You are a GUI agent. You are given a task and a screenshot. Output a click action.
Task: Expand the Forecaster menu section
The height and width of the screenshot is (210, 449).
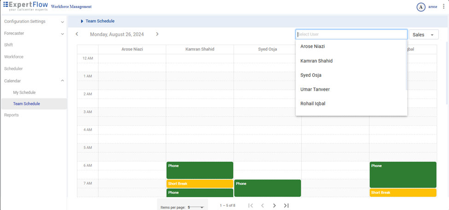(x=62, y=34)
